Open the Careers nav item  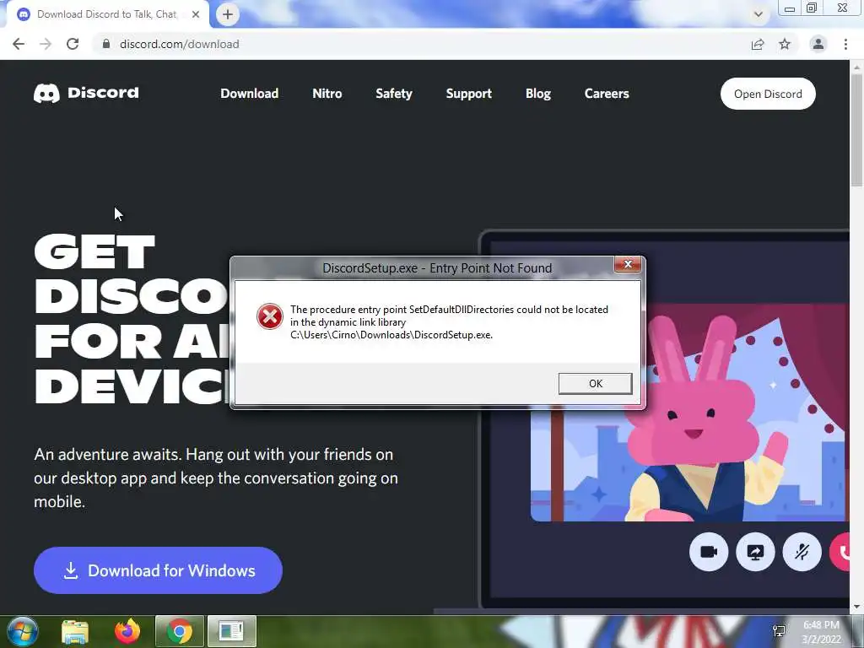[x=607, y=94]
